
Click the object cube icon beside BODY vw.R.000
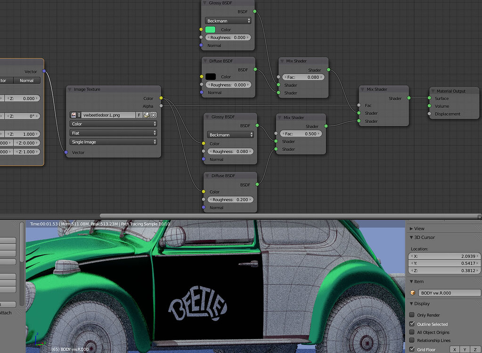tap(413, 293)
